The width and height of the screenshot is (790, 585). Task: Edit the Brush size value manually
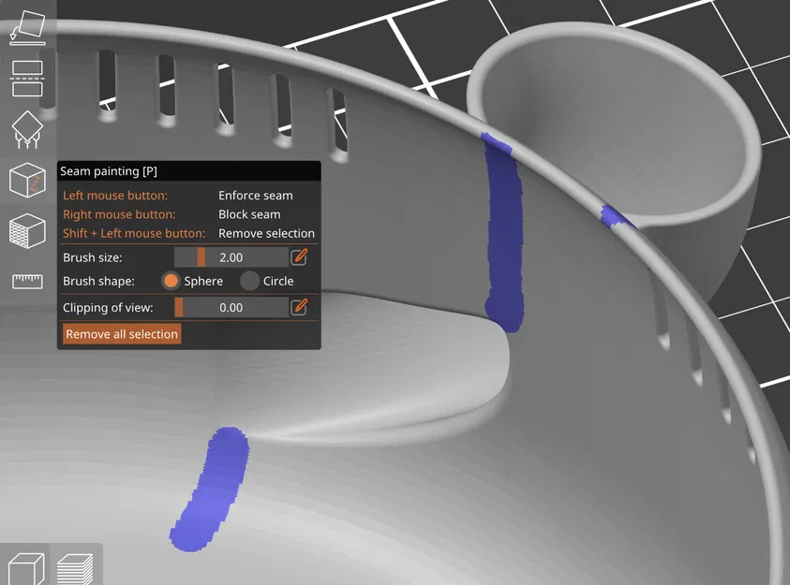pos(299,257)
